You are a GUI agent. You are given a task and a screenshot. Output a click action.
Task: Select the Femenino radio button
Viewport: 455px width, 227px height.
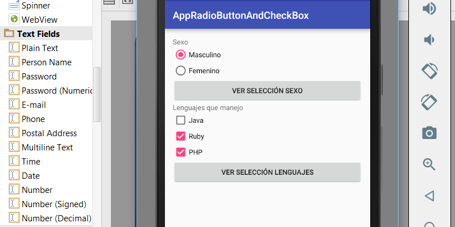181,71
